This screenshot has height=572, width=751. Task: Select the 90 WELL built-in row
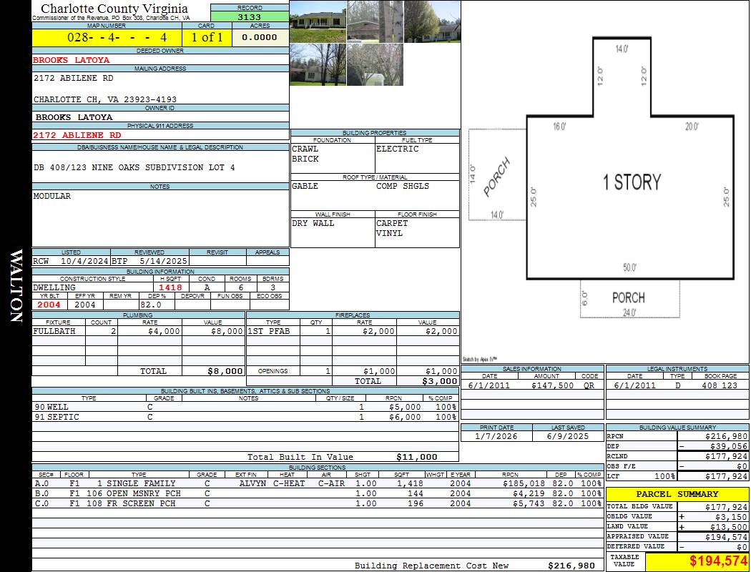coord(243,407)
